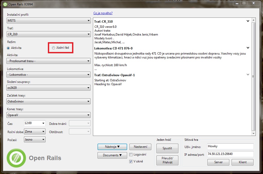The image size is (263, 174).
Task: Open the Roční doba season dropdown
Action: pos(34,132)
